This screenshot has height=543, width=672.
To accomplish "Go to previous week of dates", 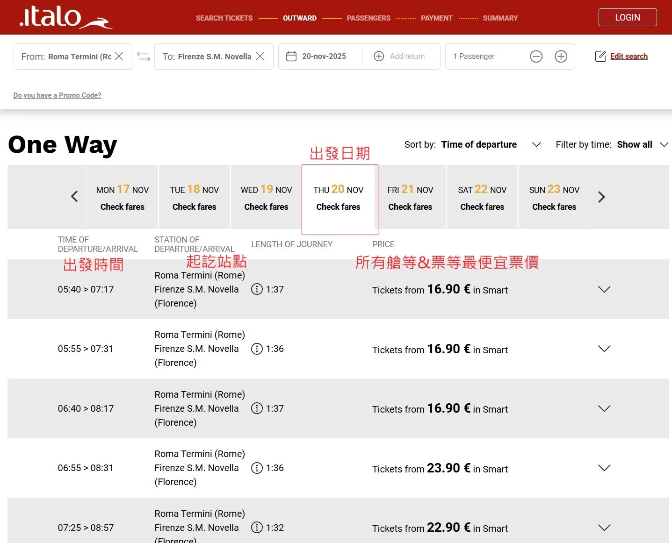I will tap(74, 197).
